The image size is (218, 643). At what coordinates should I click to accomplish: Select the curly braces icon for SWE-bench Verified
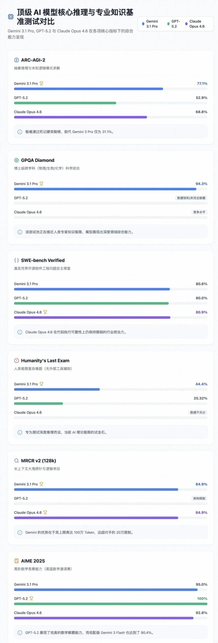(x=17, y=260)
